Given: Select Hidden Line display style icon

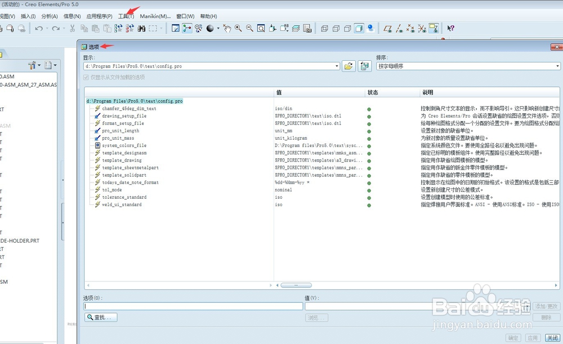Looking at the screenshot, I should pyautogui.click(x=336, y=28).
